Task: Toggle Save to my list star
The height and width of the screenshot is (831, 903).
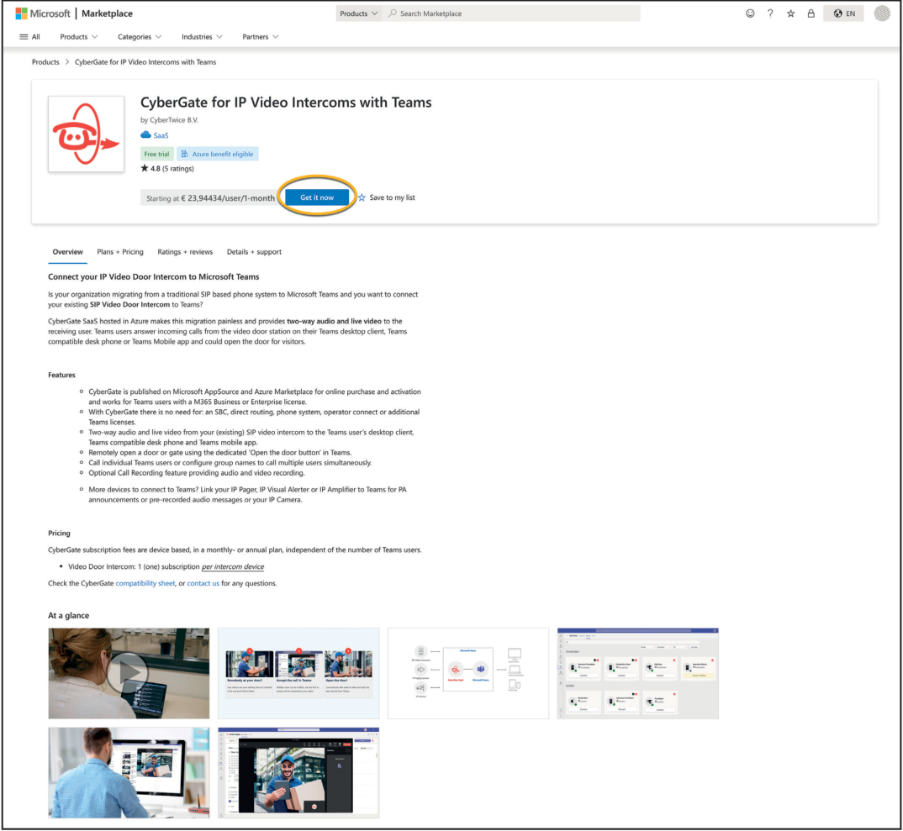Action: [362, 197]
